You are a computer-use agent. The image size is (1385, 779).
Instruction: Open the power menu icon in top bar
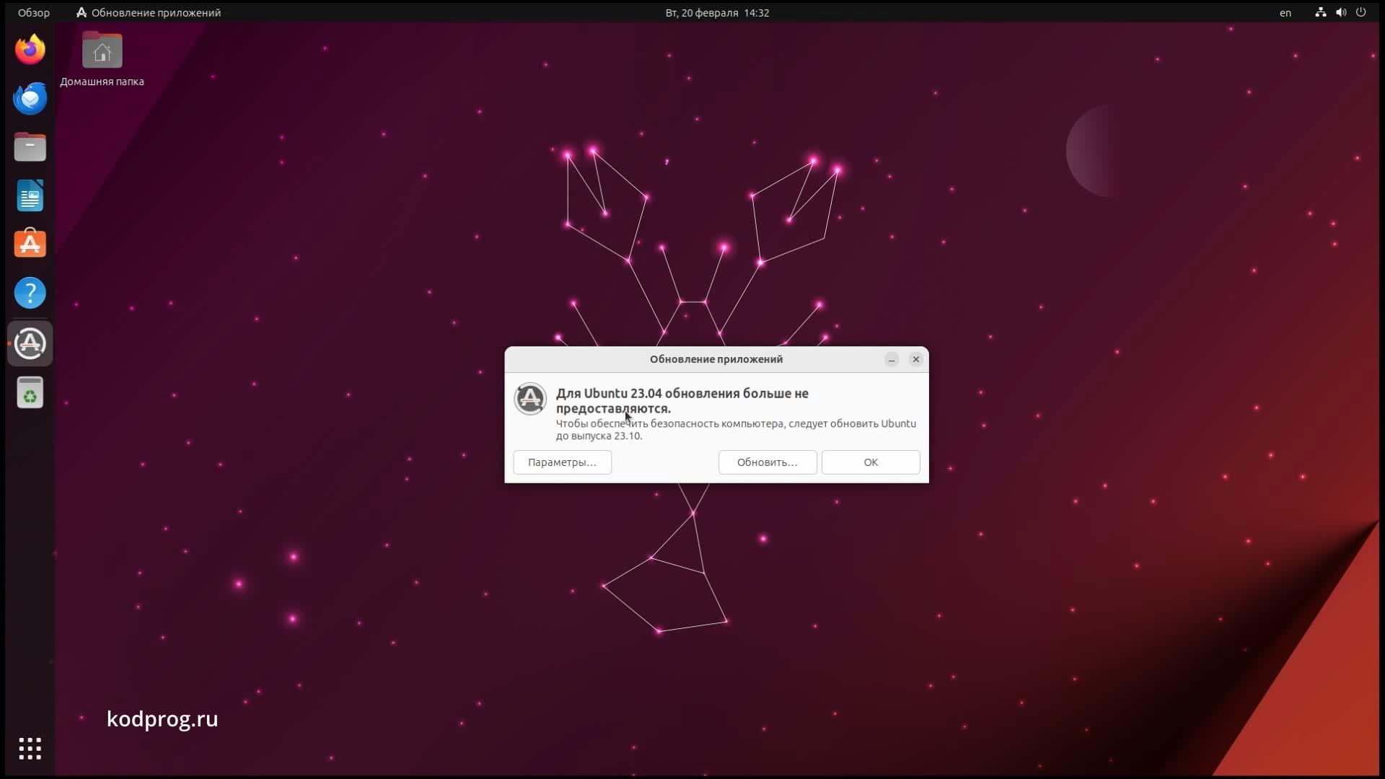[x=1361, y=12]
